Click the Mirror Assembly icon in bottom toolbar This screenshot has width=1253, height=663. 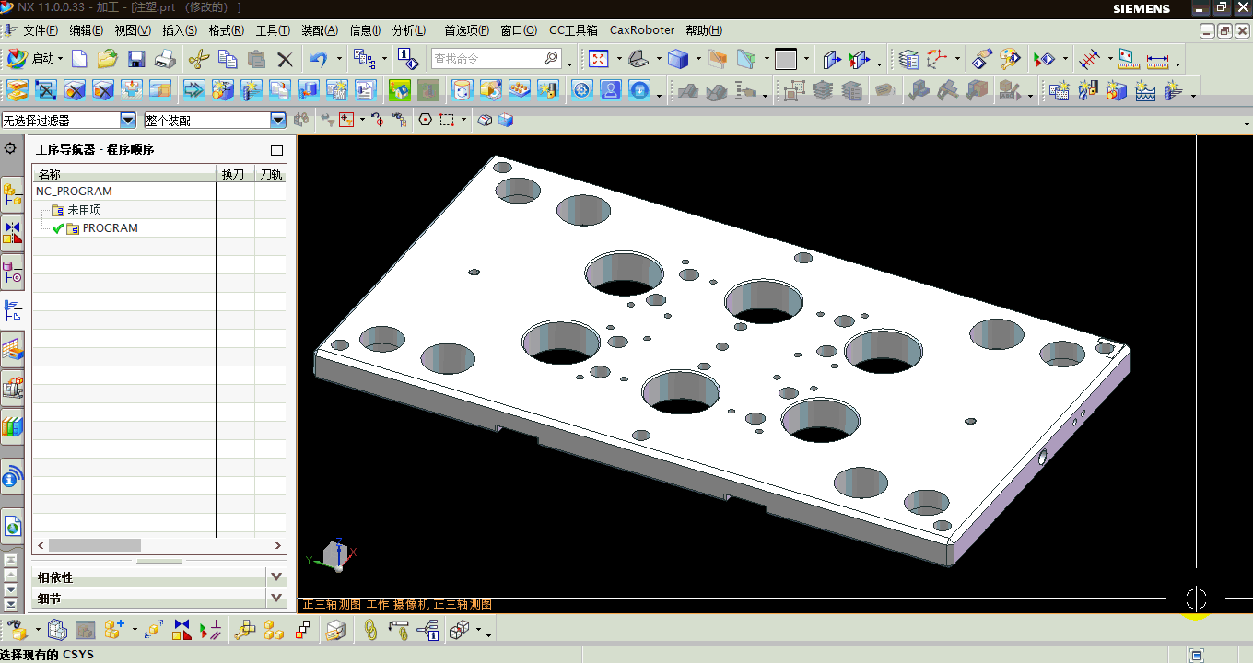coord(182,630)
